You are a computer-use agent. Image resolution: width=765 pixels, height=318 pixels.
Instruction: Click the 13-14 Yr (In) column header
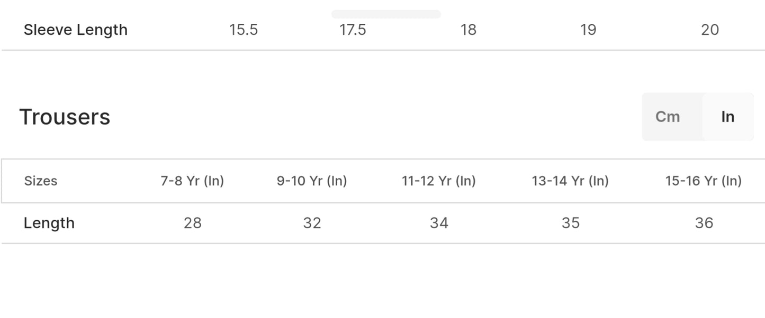(570, 181)
